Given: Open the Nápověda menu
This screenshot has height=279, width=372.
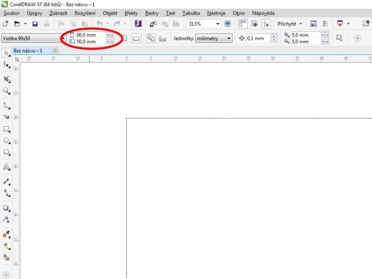Looking at the screenshot, I should 263,13.
